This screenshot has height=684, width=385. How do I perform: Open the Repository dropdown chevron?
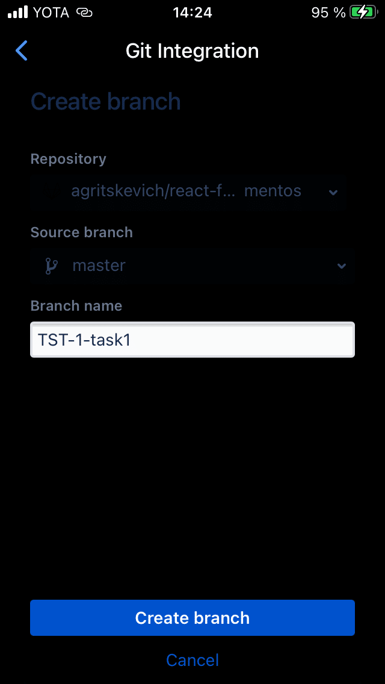[333, 192]
